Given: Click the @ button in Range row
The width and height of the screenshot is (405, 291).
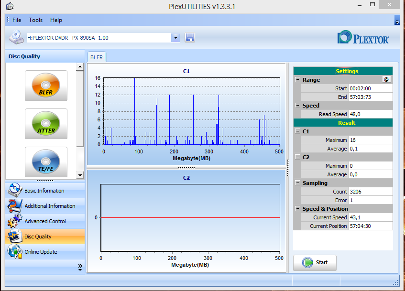Looking at the screenshot, I should pos(386,79).
